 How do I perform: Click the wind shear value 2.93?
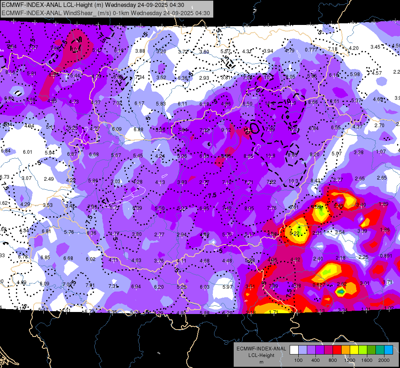[204, 78]
